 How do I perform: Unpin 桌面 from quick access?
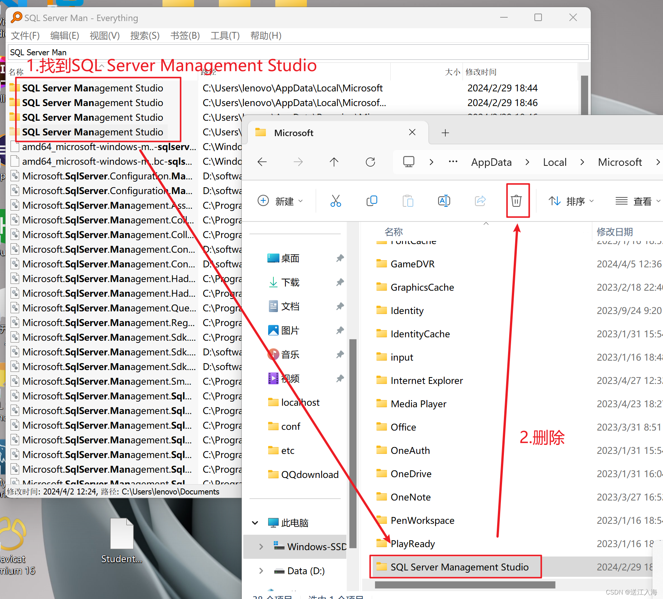click(340, 258)
